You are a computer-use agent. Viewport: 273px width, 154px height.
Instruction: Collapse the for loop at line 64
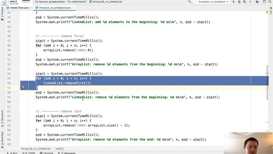pos(19,121)
